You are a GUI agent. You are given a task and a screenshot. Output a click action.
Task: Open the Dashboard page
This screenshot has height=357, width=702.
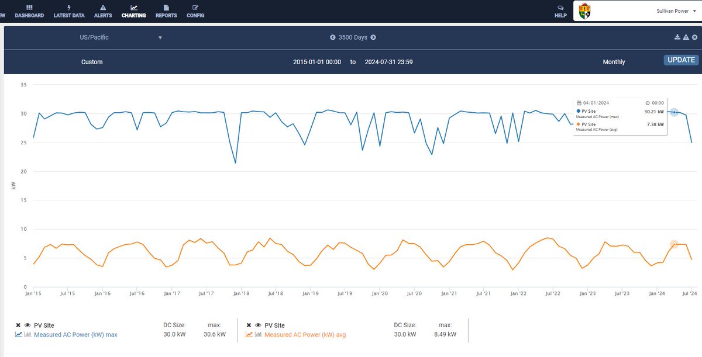(29, 12)
